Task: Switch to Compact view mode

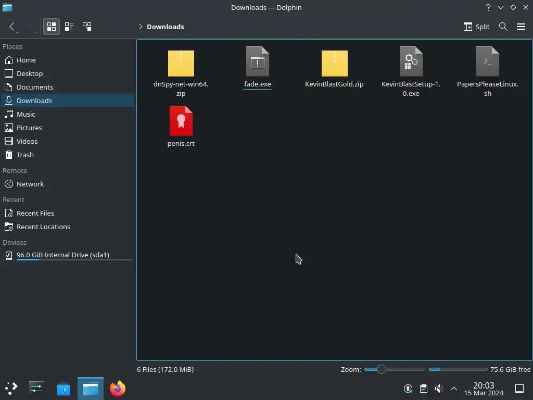Action: [69, 27]
